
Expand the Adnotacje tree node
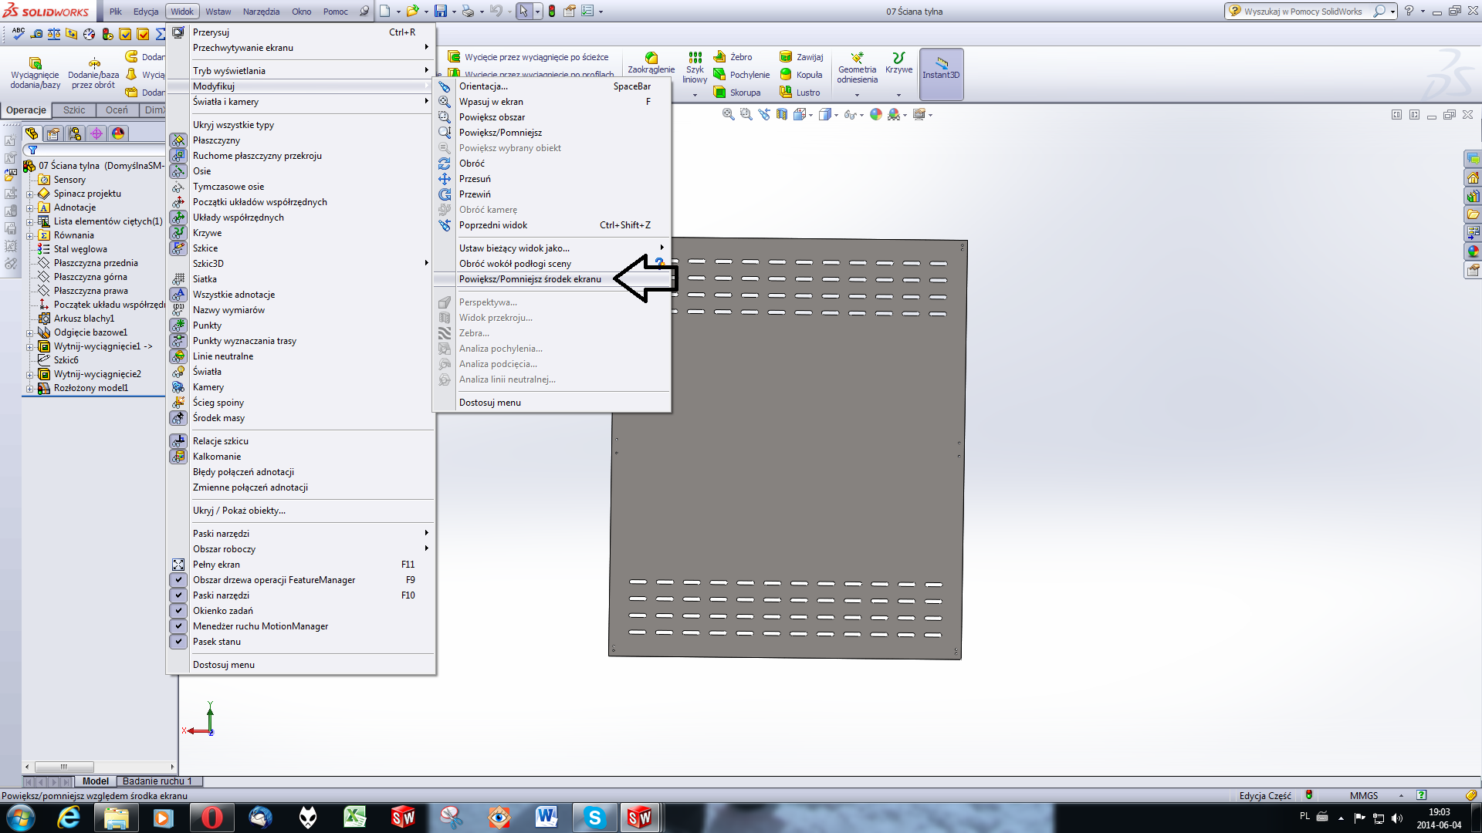tap(30, 208)
